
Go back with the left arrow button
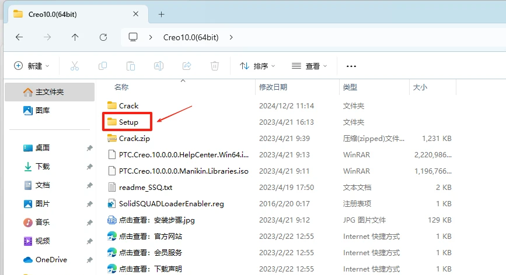click(19, 37)
